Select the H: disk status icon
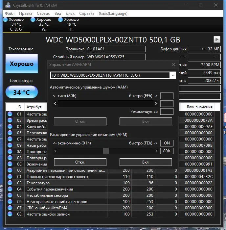226x230 pixels. click(60, 19)
